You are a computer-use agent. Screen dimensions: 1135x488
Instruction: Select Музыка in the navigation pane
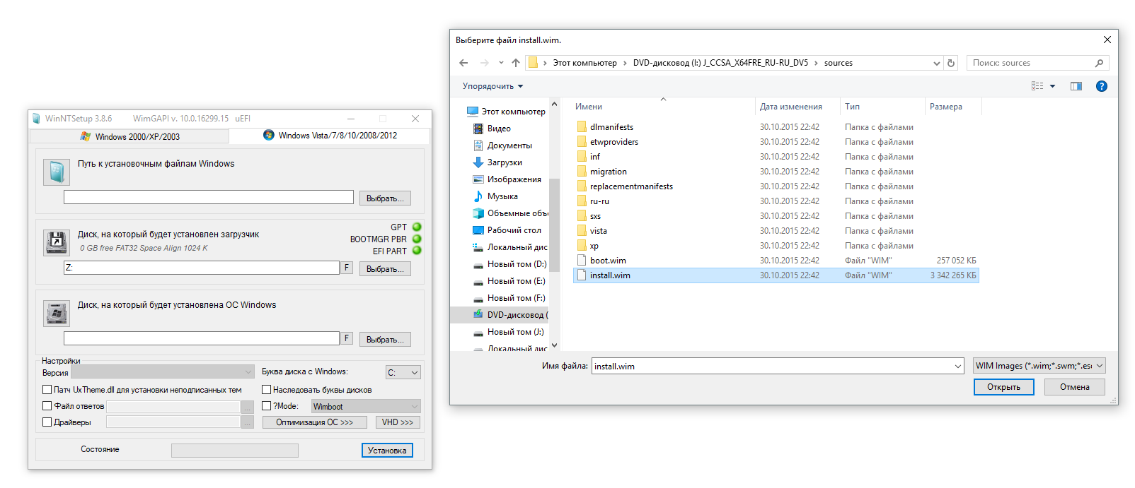pyautogui.click(x=502, y=196)
